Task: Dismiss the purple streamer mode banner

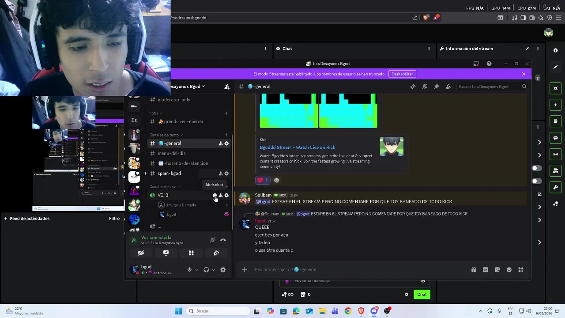Action: [x=524, y=74]
